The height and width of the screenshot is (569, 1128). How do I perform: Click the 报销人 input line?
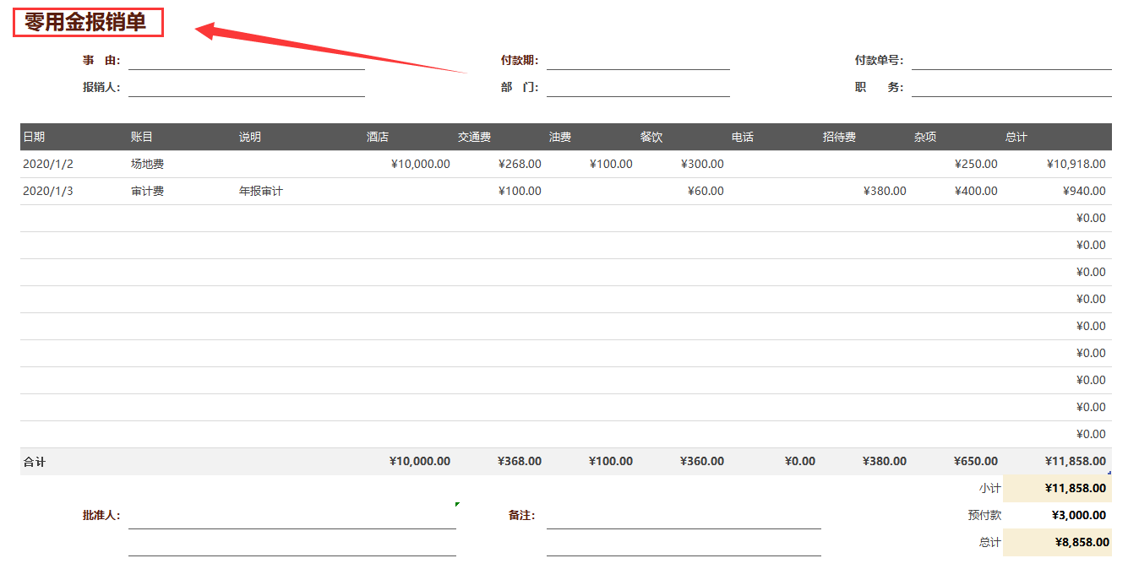pyautogui.click(x=247, y=87)
